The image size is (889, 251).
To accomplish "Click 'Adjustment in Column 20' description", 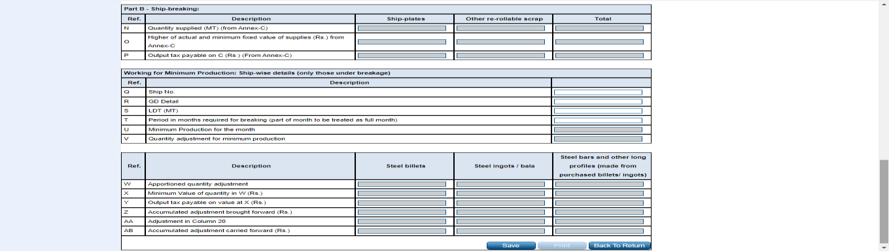I will tap(187, 222).
